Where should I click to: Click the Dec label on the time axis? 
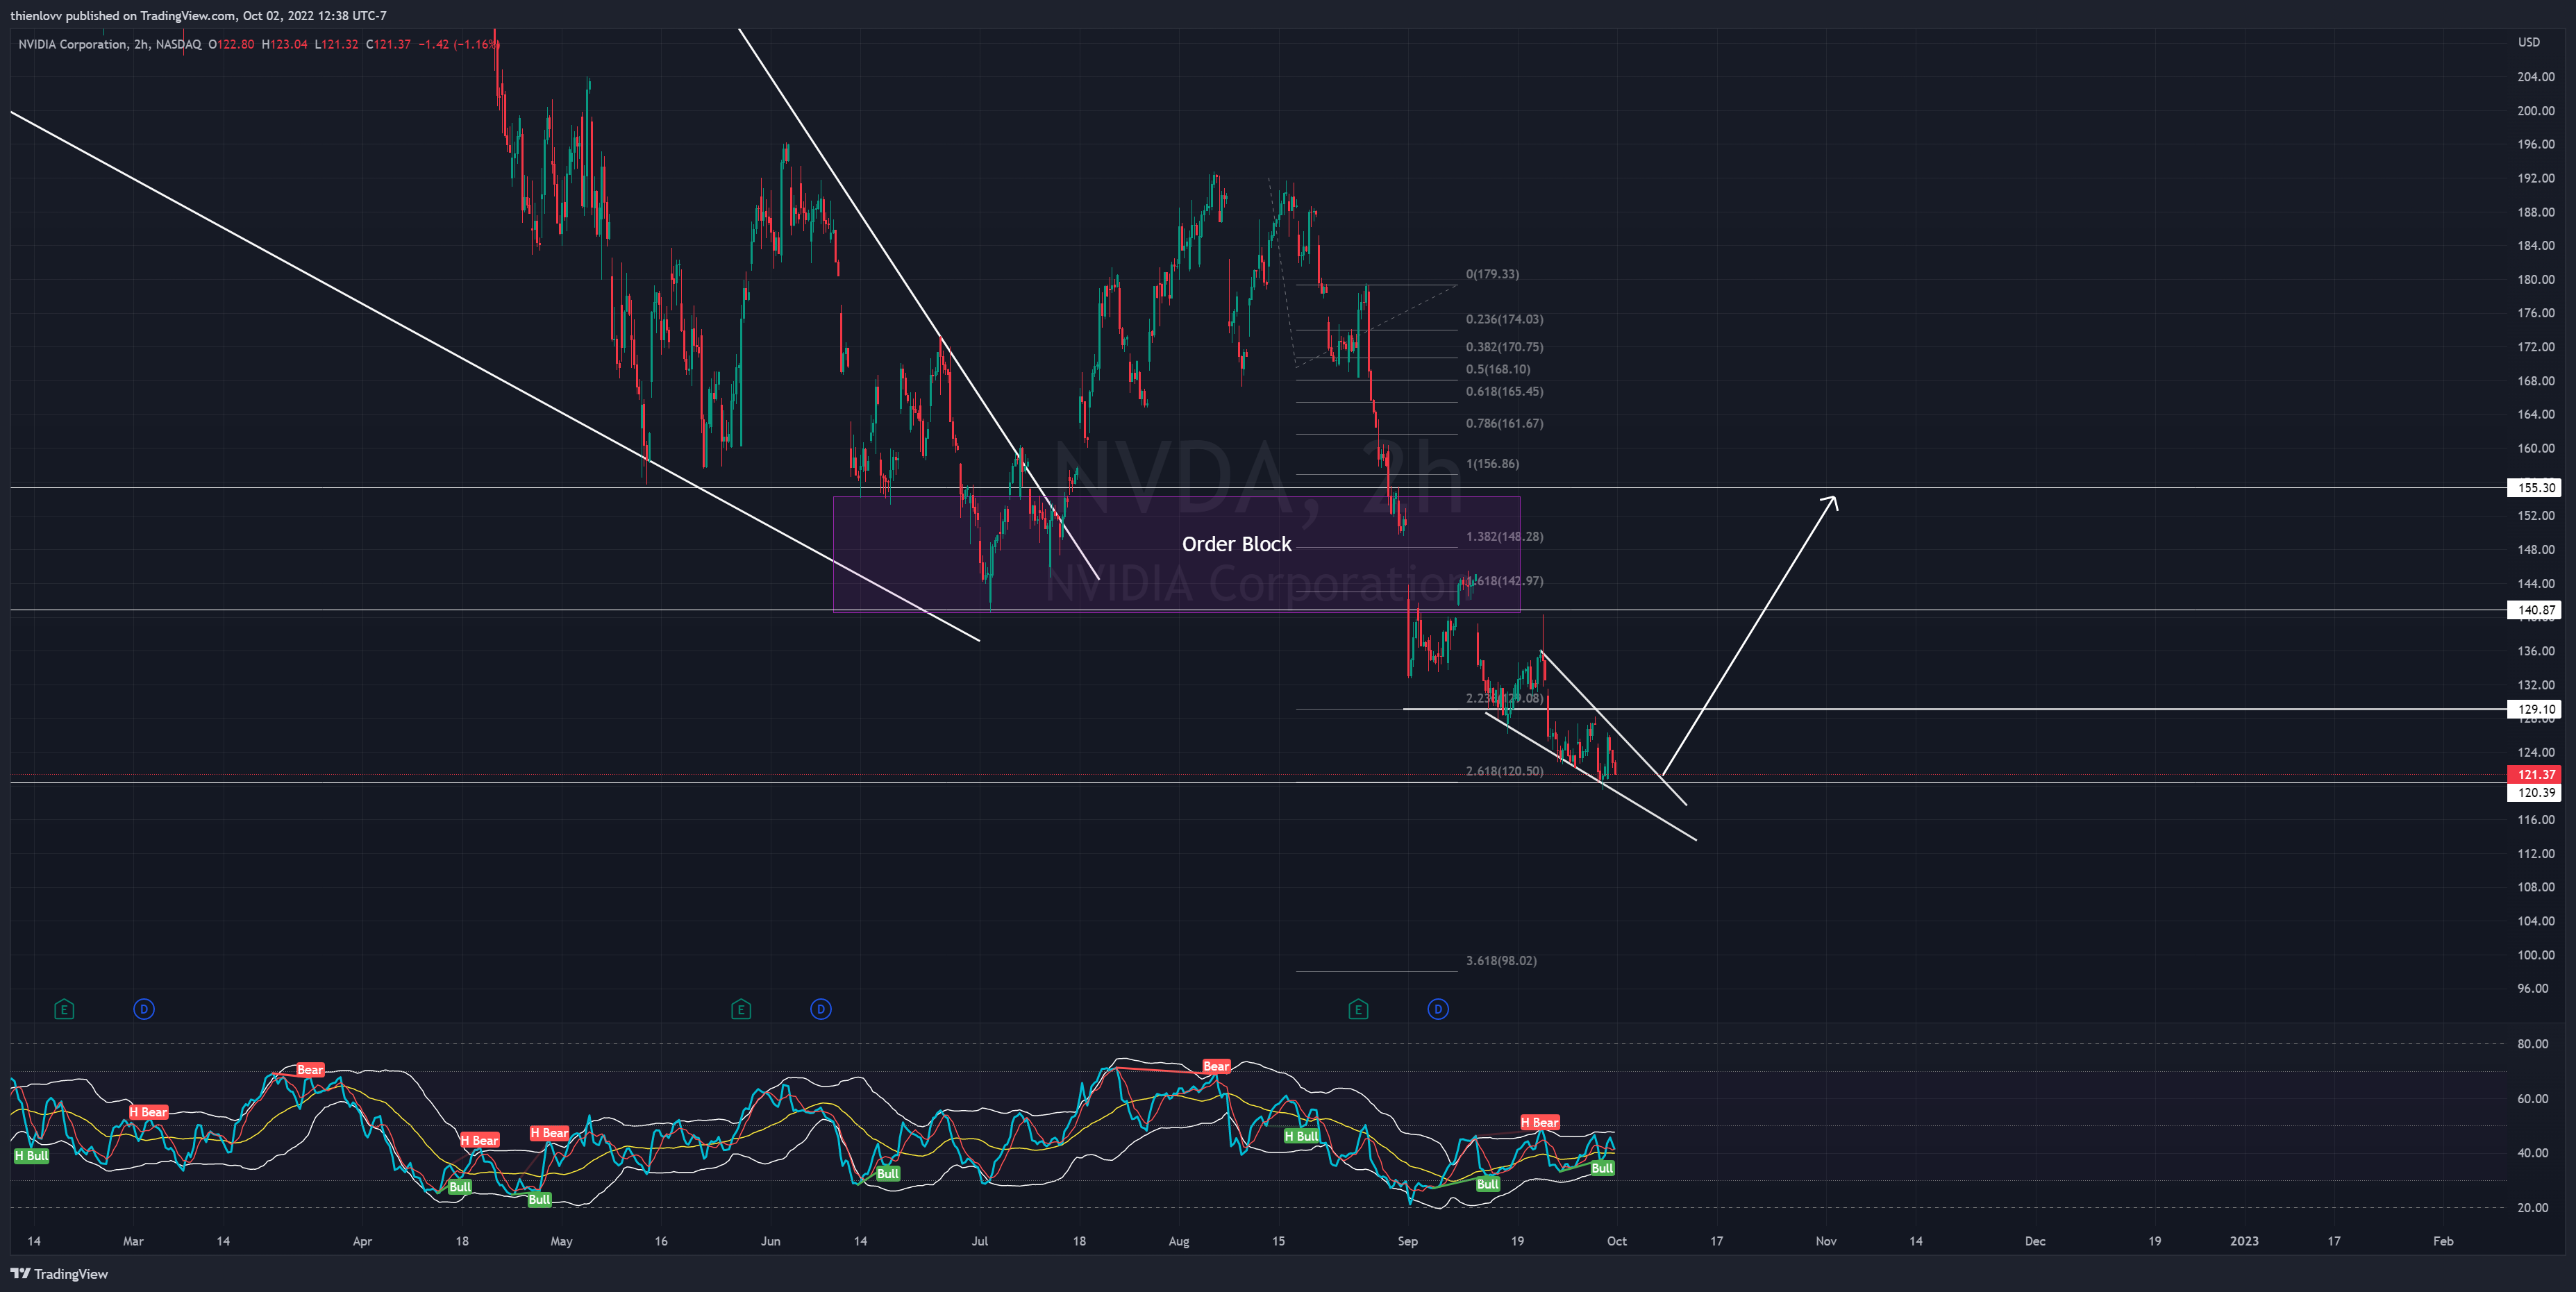(2035, 1241)
